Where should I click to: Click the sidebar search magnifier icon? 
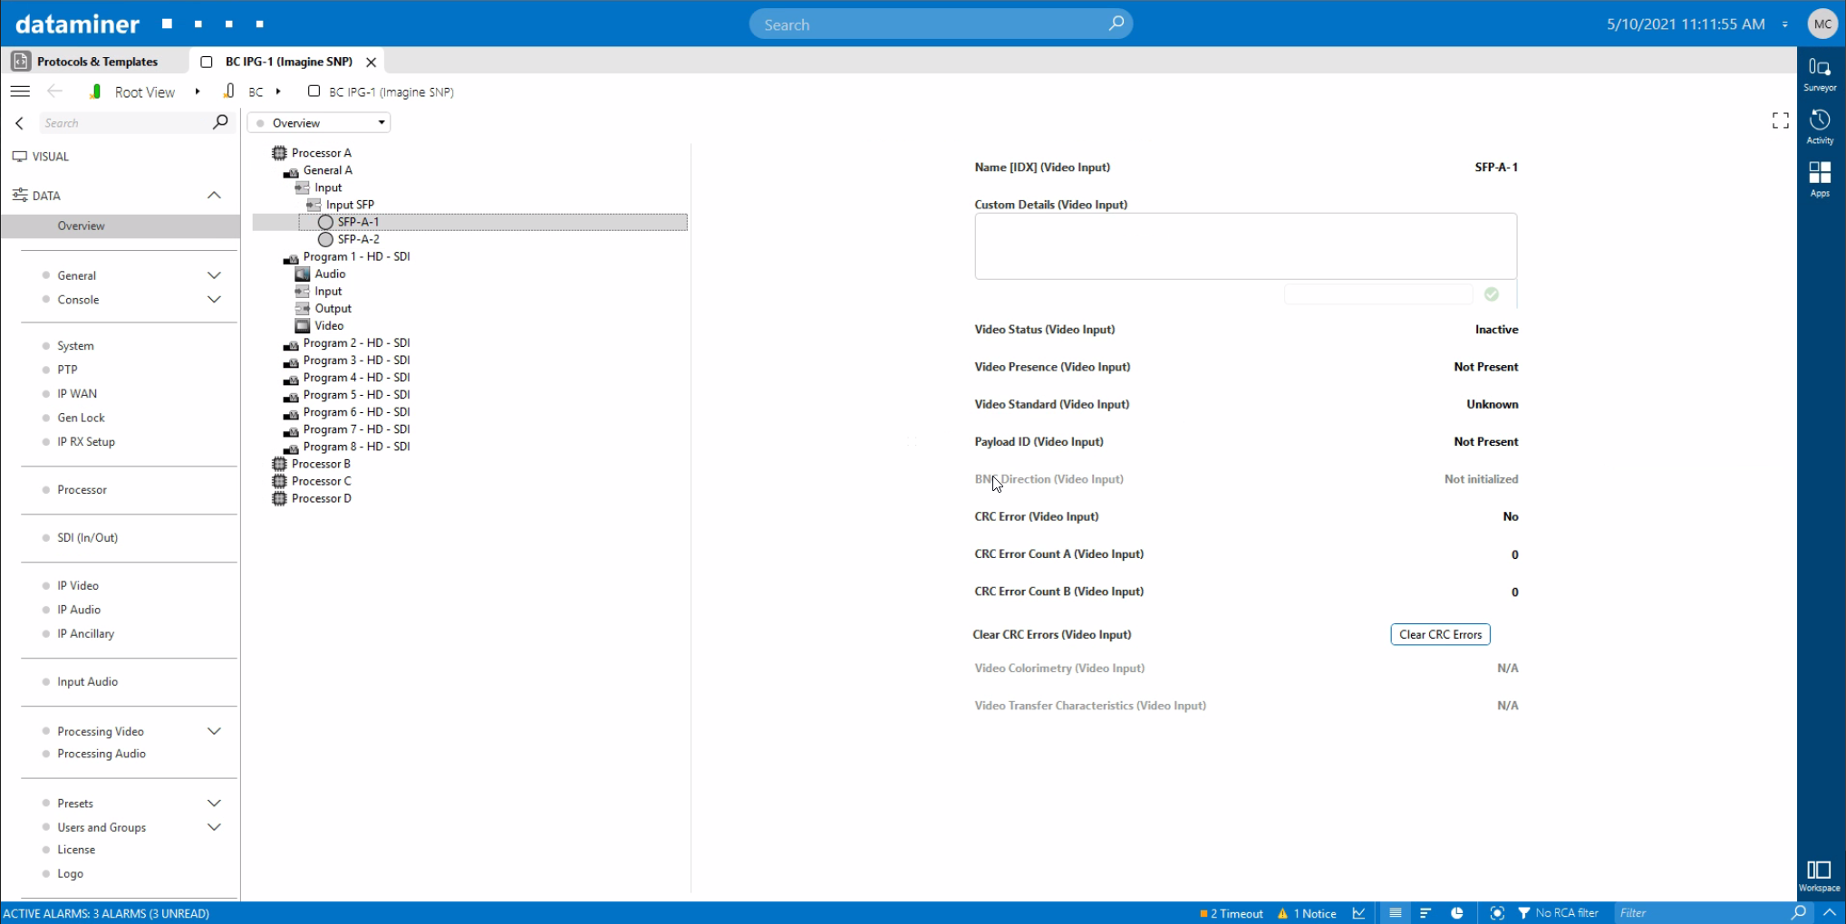220,122
